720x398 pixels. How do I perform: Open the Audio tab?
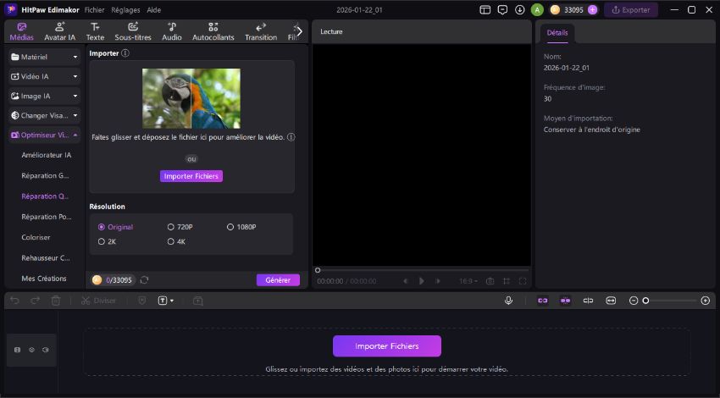(172, 31)
